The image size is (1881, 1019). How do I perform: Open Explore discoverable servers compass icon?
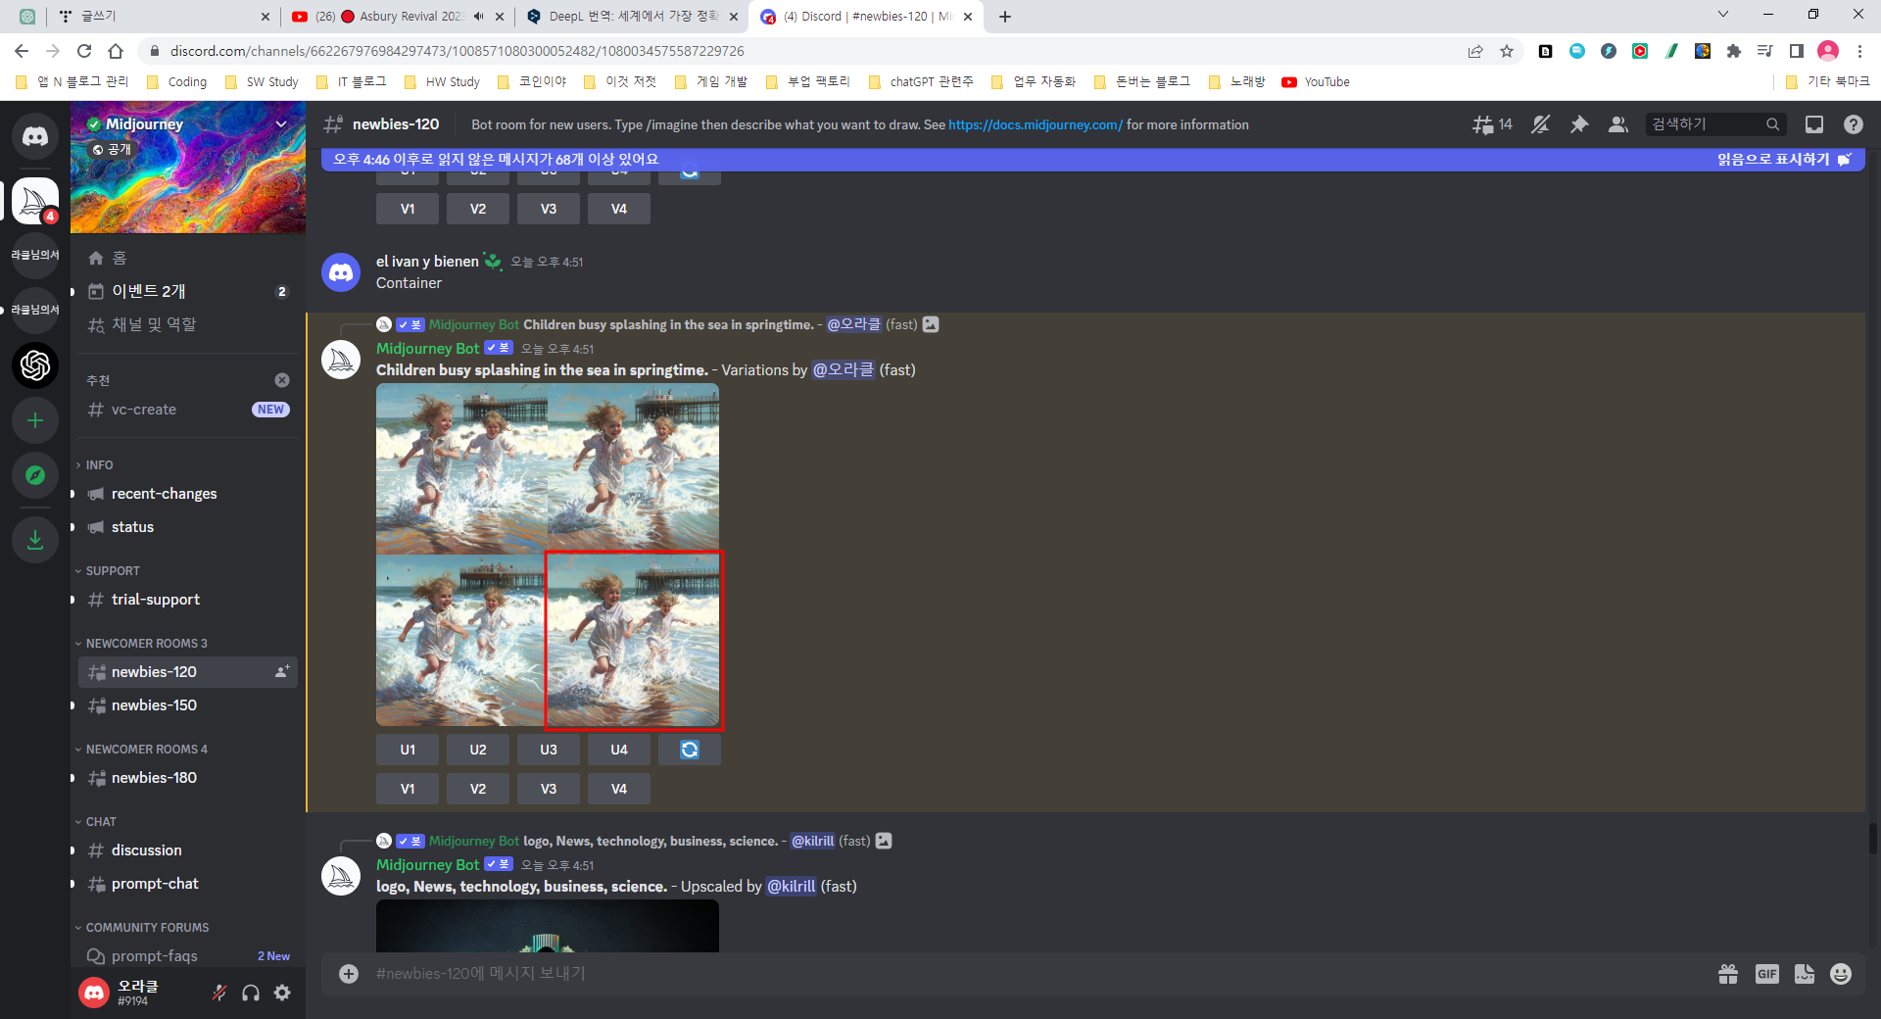[x=35, y=475]
